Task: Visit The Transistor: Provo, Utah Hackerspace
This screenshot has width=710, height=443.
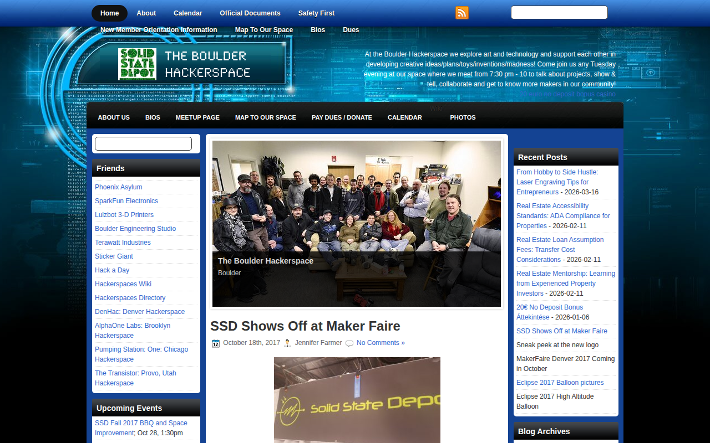Action: pyautogui.click(x=135, y=378)
